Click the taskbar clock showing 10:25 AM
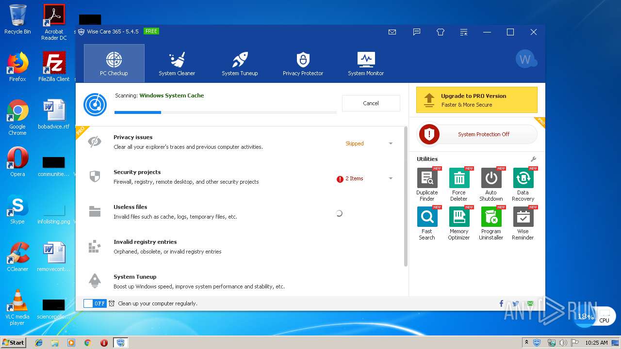621x349 pixels. 596,343
